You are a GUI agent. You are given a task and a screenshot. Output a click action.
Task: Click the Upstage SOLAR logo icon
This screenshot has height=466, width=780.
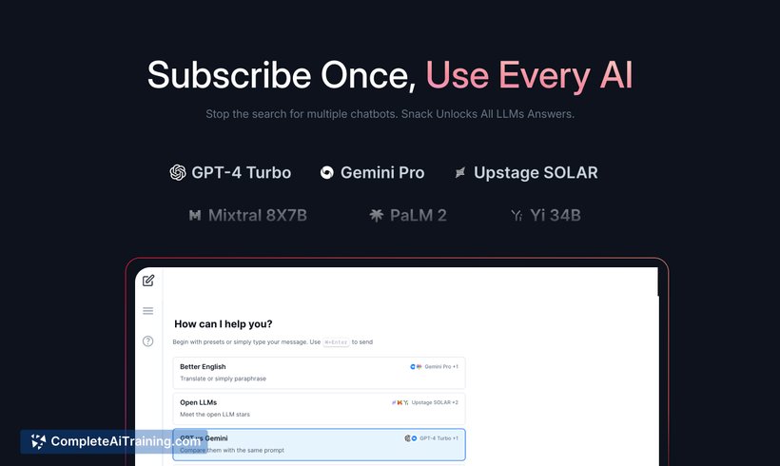(460, 172)
